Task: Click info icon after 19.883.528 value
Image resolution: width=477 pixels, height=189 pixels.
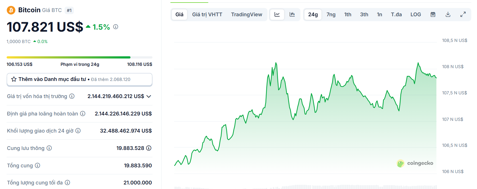Action: pyautogui.click(x=149, y=148)
